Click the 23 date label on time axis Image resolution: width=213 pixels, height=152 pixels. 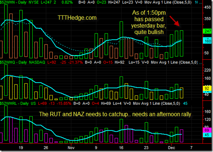[146, 147]
